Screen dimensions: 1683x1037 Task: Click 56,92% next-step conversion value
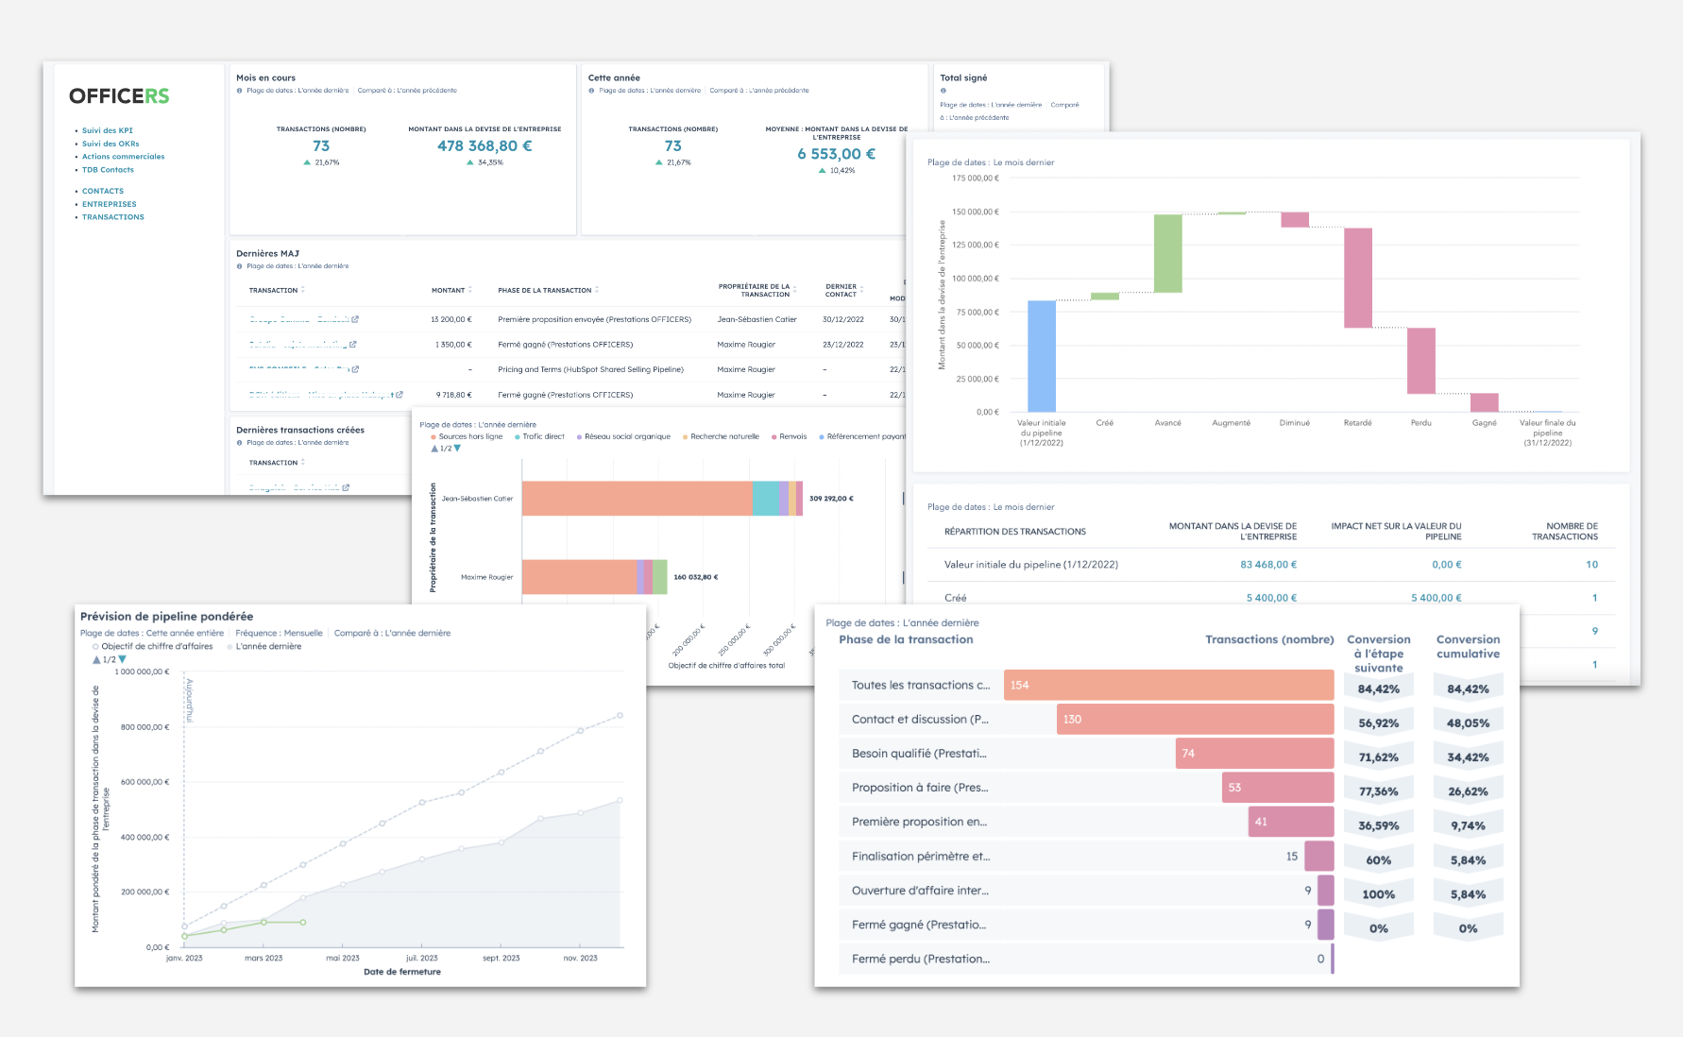click(1378, 723)
